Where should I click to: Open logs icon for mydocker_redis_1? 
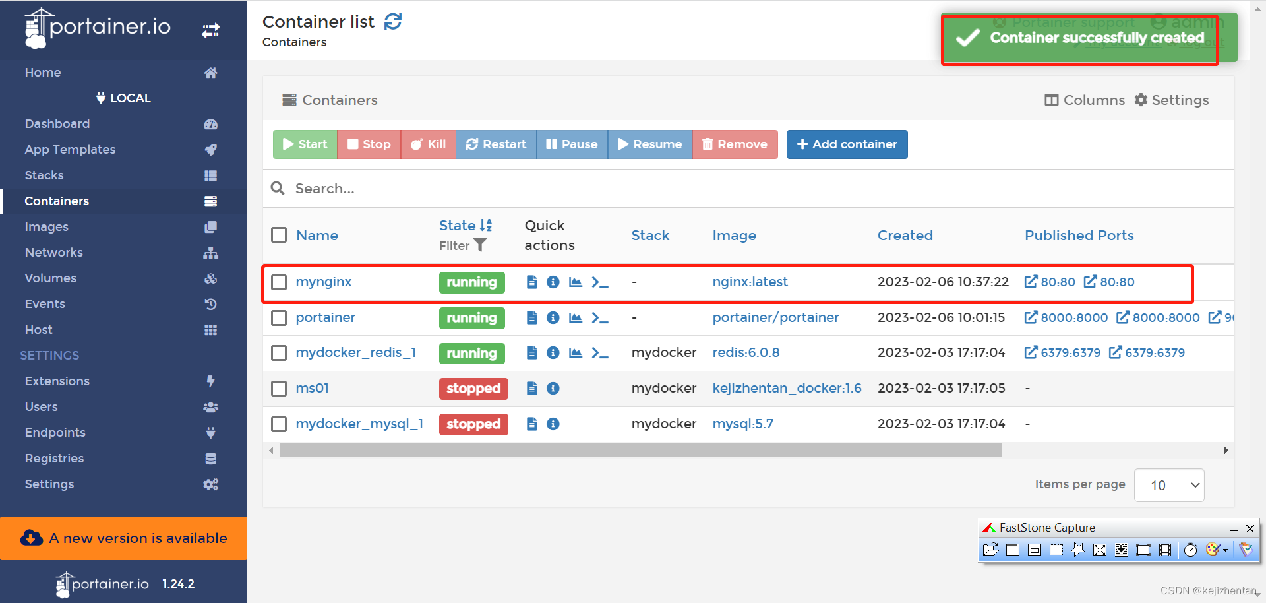532,353
